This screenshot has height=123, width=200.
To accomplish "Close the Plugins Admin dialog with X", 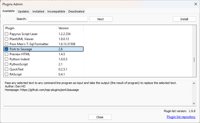I will pyautogui.click(x=196, y=4).
